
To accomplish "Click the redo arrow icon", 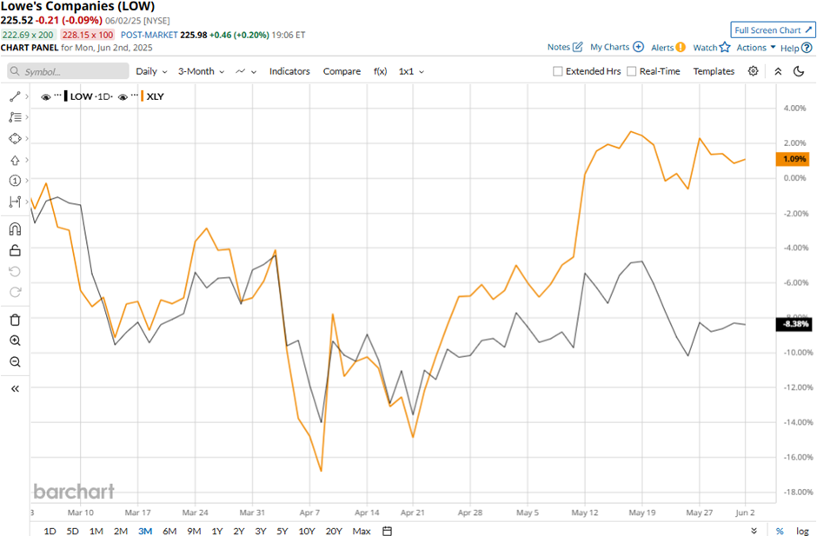I will click(x=15, y=292).
